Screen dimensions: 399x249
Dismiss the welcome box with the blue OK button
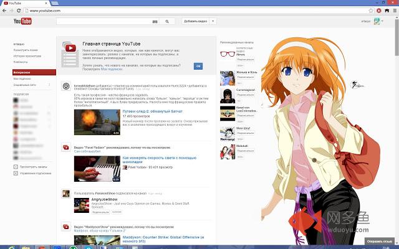click(x=198, y=66)
